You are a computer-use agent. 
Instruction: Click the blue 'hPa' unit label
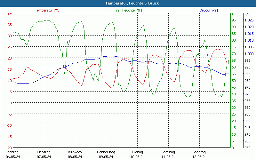point(247,15)
